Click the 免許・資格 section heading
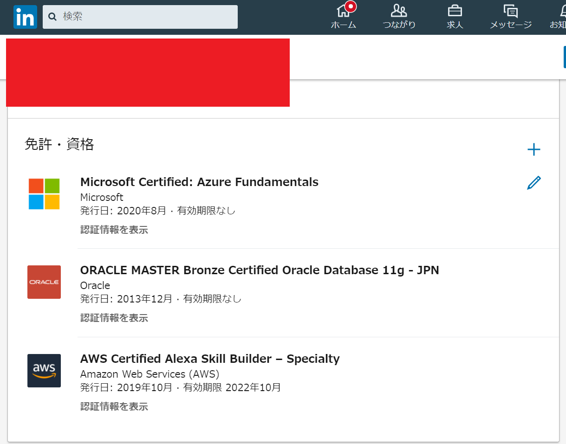 [x=59, y=144]
